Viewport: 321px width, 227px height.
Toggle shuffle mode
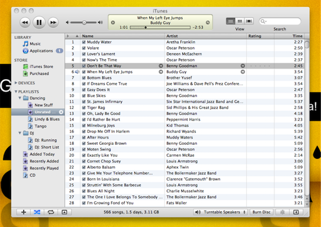pos(37,212)
